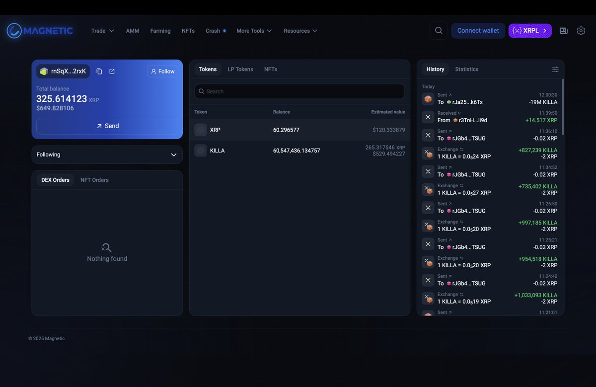Open the Crash game
This screenshot has width=596, height=387.
(216, 31)
